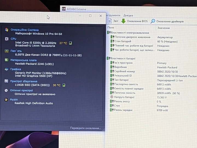
Task: Open the Графіка section link
Action: coord(16,69)
